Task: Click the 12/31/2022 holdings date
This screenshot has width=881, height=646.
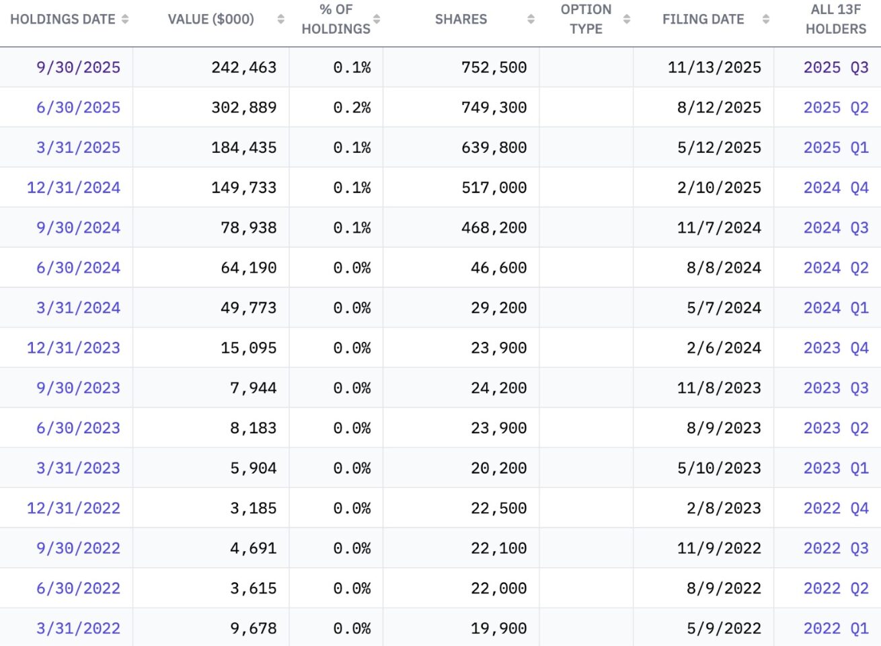Action: pos(73,508)
